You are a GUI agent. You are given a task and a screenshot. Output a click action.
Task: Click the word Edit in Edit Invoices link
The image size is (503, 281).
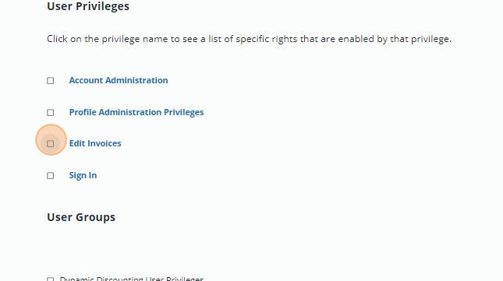coord(77,143)
